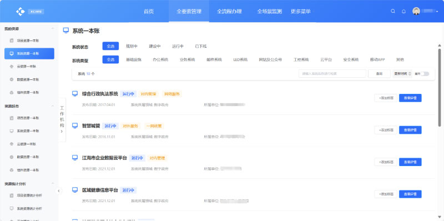Focus the system name search field

tap(332, 74)
